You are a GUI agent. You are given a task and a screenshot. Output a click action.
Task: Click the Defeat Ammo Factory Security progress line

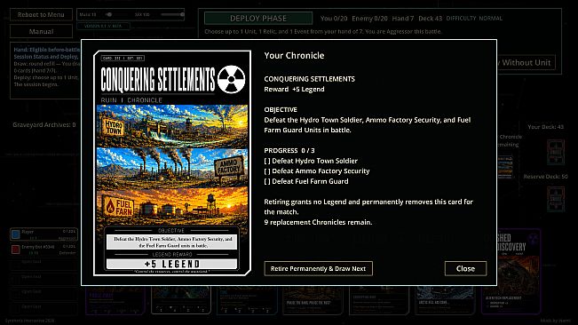pos(317,171)
